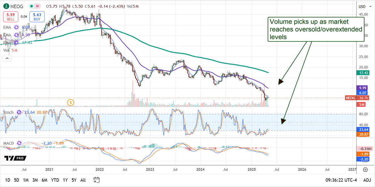Collapse the pane using the upward chevron

(7, 58)
